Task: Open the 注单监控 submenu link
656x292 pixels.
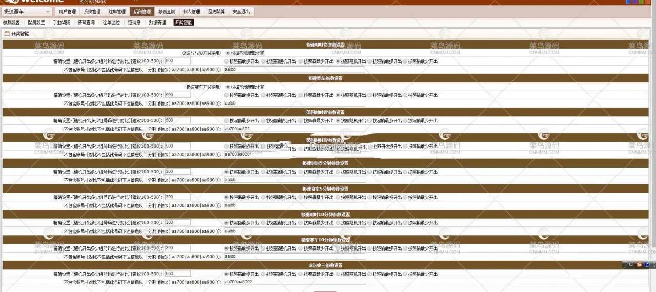Action: tap(111, 23)
